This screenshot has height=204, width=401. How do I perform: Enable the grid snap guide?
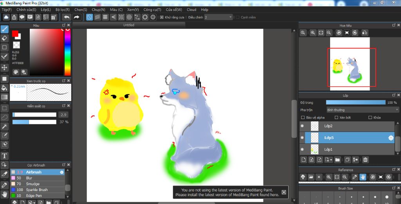[105, 17]
